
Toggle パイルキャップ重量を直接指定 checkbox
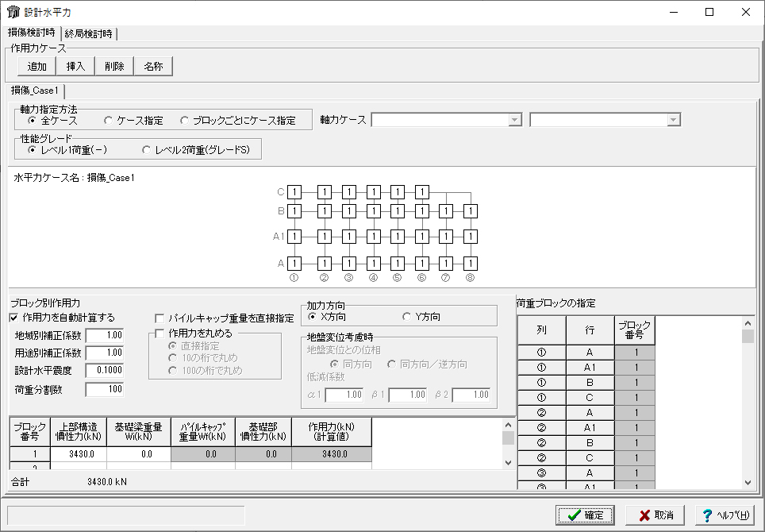click(159, 318)
